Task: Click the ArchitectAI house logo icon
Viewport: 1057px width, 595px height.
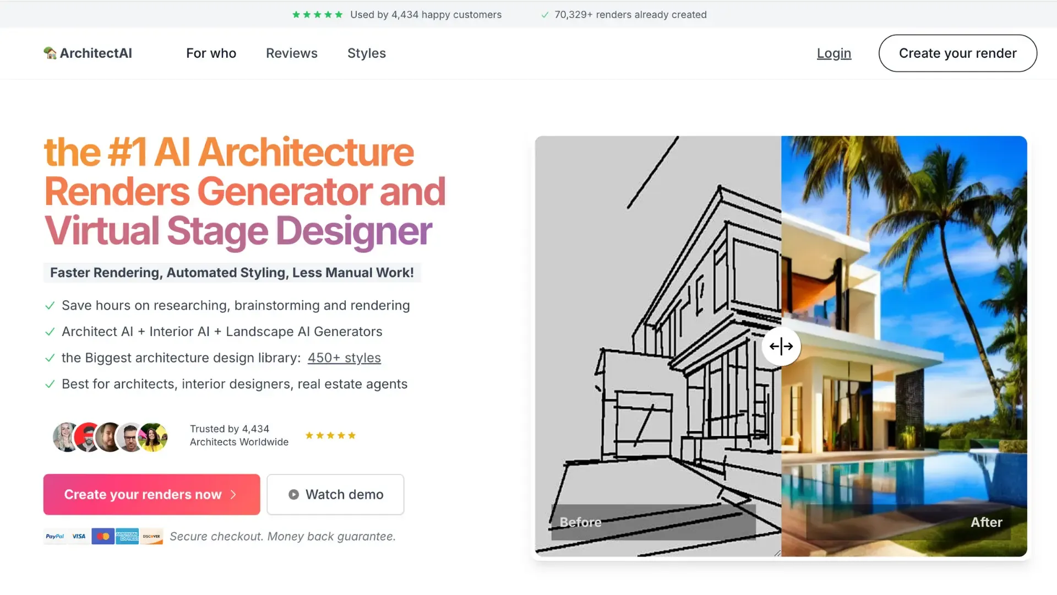Action: coord(50,53)
